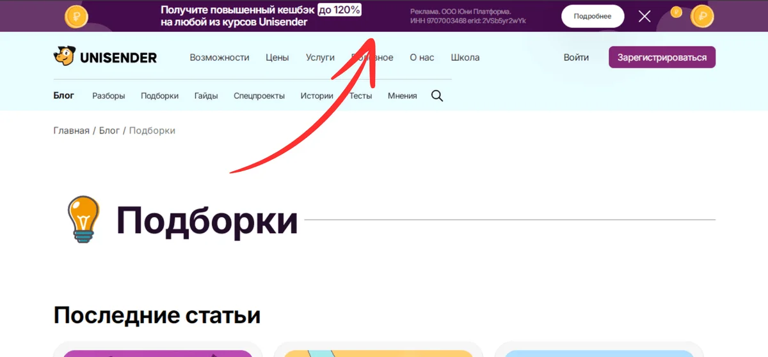Click the large gold ruble coin on the banner's right side

click(x=702, y=17)
